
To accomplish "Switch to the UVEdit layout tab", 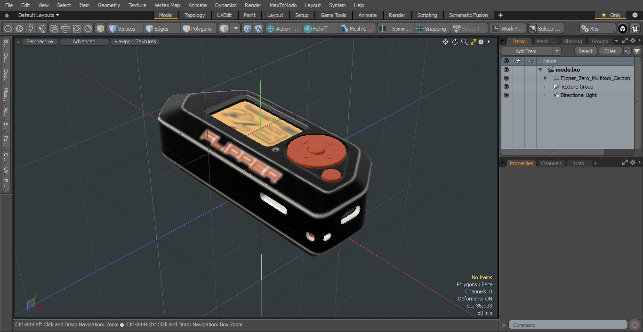I will point(225,15).
